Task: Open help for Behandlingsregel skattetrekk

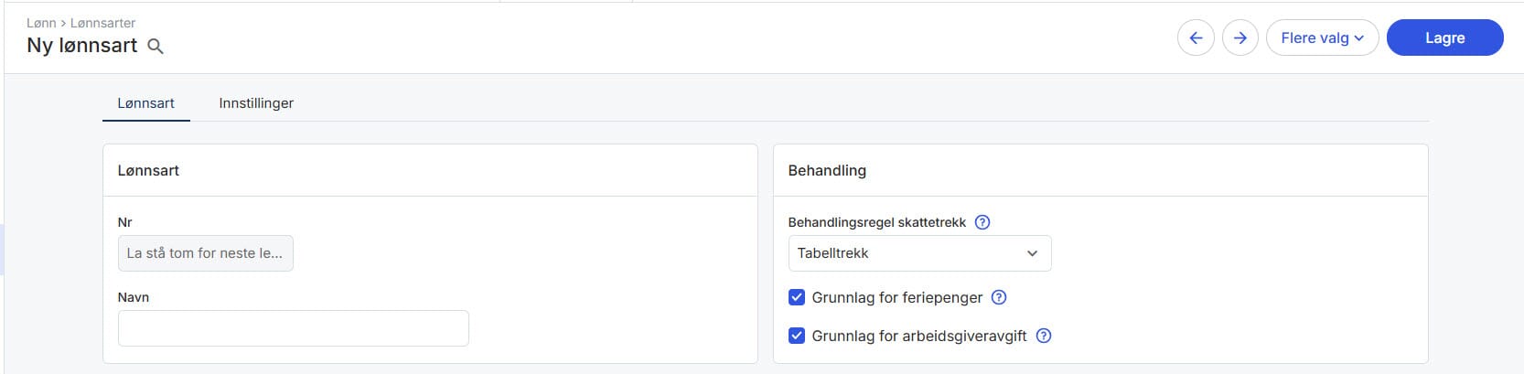Action: click(982, 222)
